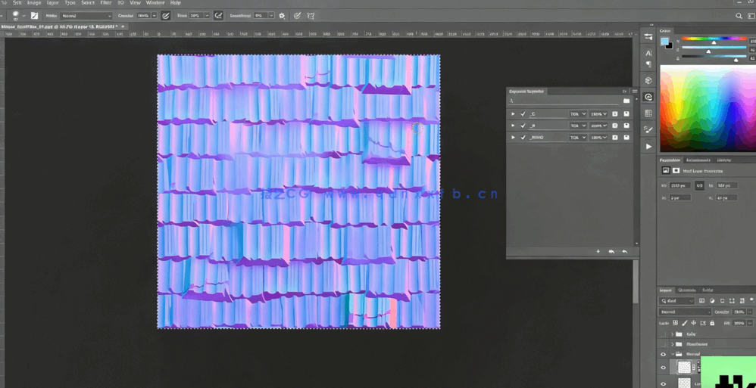Hide the Normal group using its eye icon
Viewport: 756px width, 388px height.
pyautogui.click(x=663, y=354)
